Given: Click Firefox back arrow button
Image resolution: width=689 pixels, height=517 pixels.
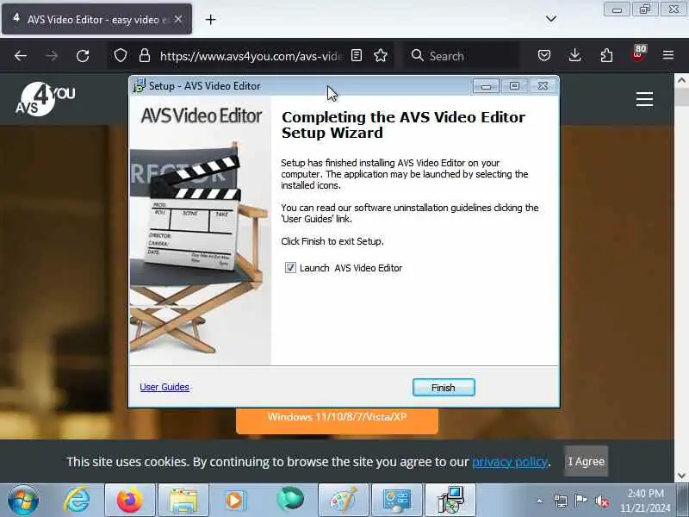Looking at the screenshot, I should tap(21, 56).
